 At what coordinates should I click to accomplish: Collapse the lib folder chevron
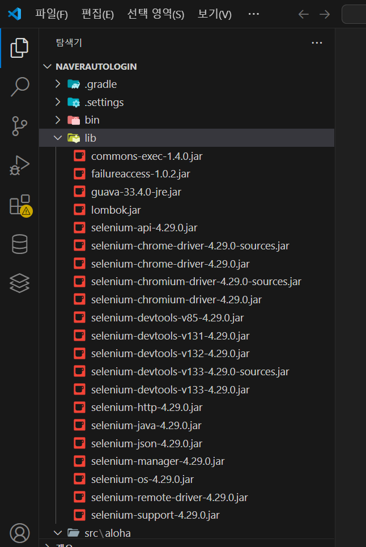58,138
